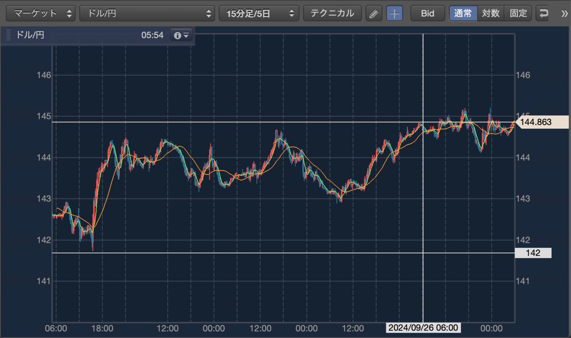Open the 15分足/5日 timeframe dropdown
Screen dimensions: 571x338
pyautogui.click(x=259, y=13)
